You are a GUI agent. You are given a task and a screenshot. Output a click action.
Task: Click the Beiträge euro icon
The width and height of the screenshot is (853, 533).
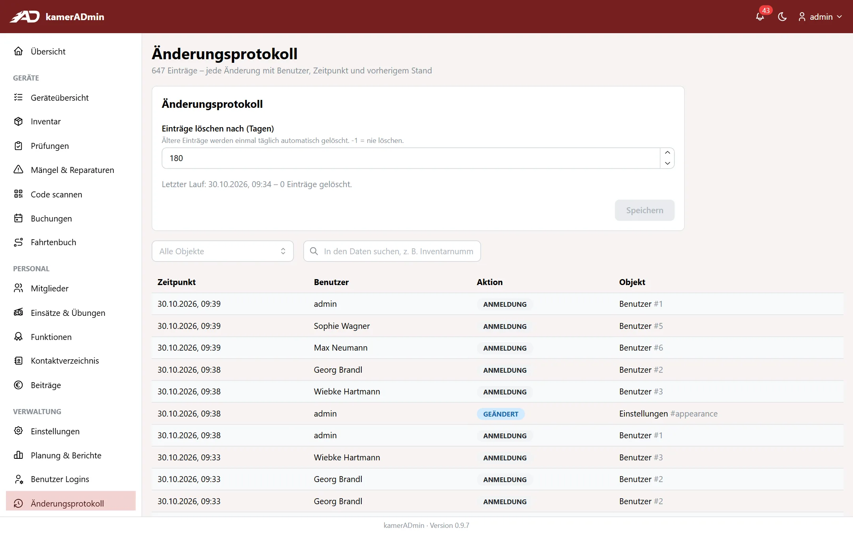tap(19, 385)
